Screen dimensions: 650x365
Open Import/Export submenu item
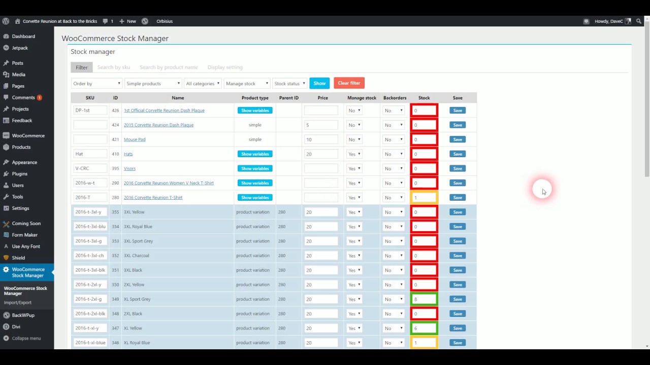[x=18, y=303]
